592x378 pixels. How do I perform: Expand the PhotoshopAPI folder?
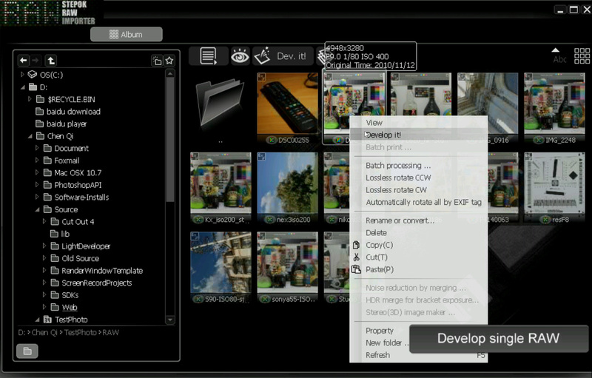[x=37, y=185]
